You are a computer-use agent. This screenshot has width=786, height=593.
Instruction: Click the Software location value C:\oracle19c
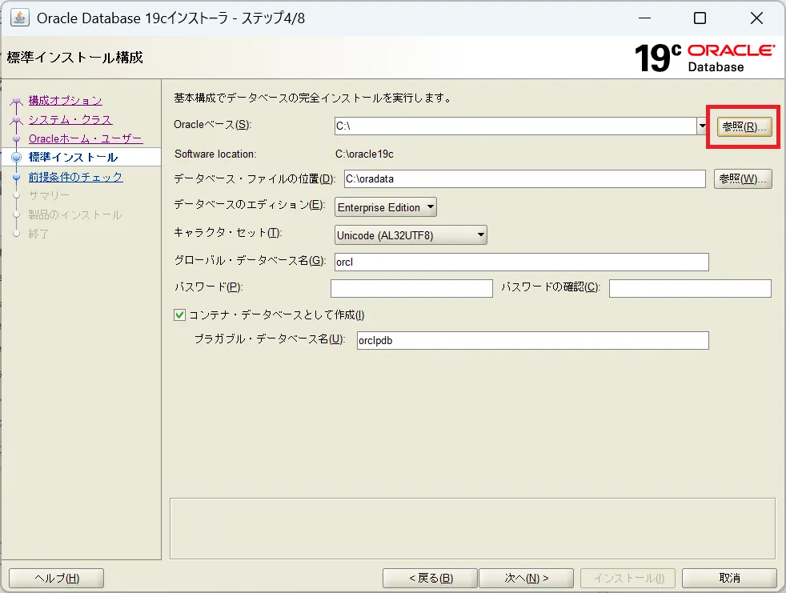[x=364, y=154]
